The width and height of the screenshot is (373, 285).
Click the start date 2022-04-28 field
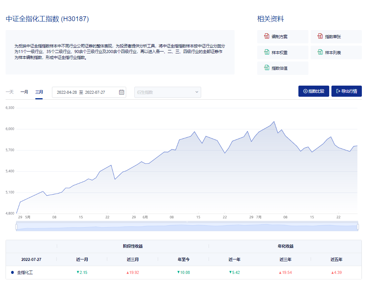click(66, 92)
